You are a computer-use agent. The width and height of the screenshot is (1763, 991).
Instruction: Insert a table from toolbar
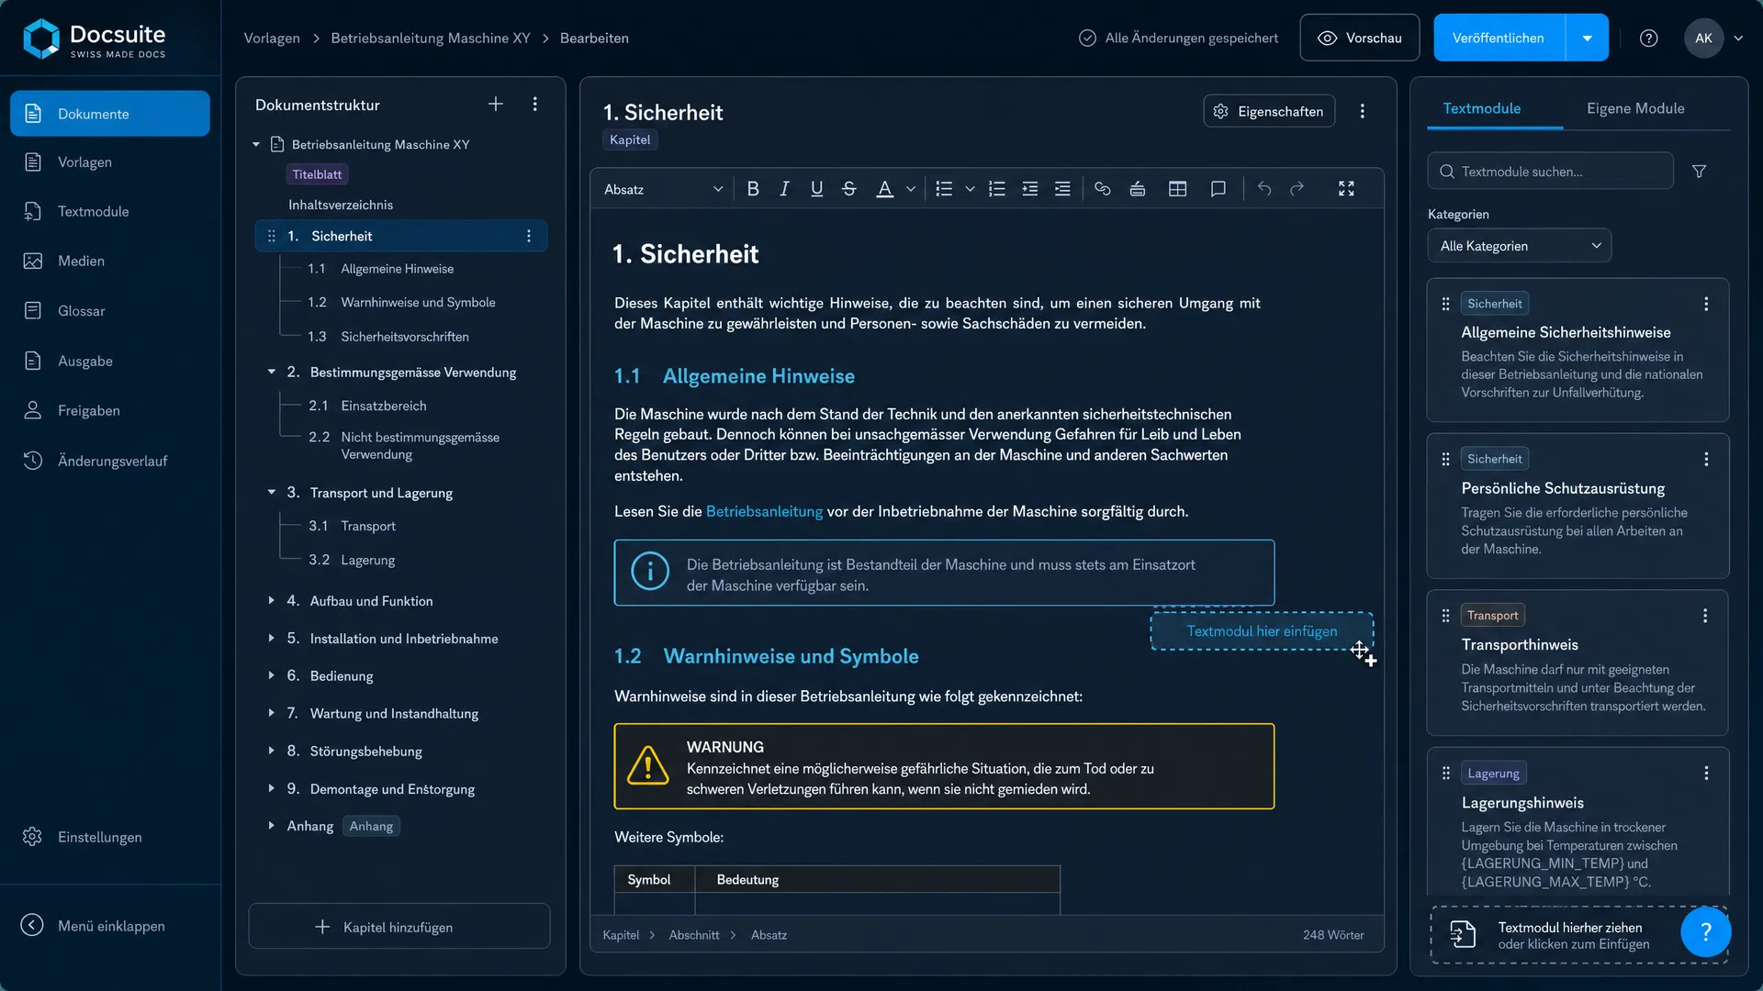[x=1178, y=189]
